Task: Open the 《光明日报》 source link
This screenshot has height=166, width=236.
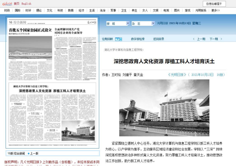Action: pyautogui.click(x=177, y=74)
